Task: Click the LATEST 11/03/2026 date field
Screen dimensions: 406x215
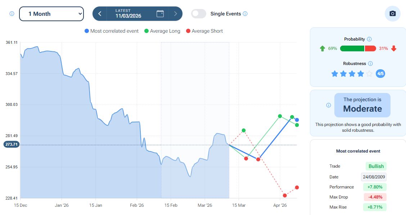Action: click(128, 14)
